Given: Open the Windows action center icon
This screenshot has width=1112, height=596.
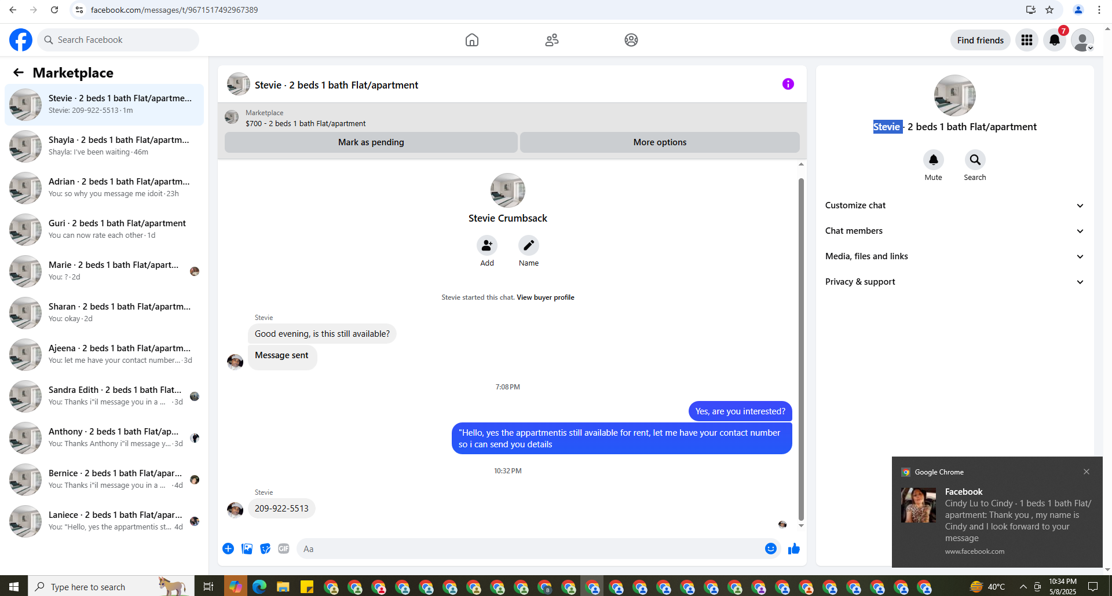Looking at the screenshot, I should (1093, 587).
